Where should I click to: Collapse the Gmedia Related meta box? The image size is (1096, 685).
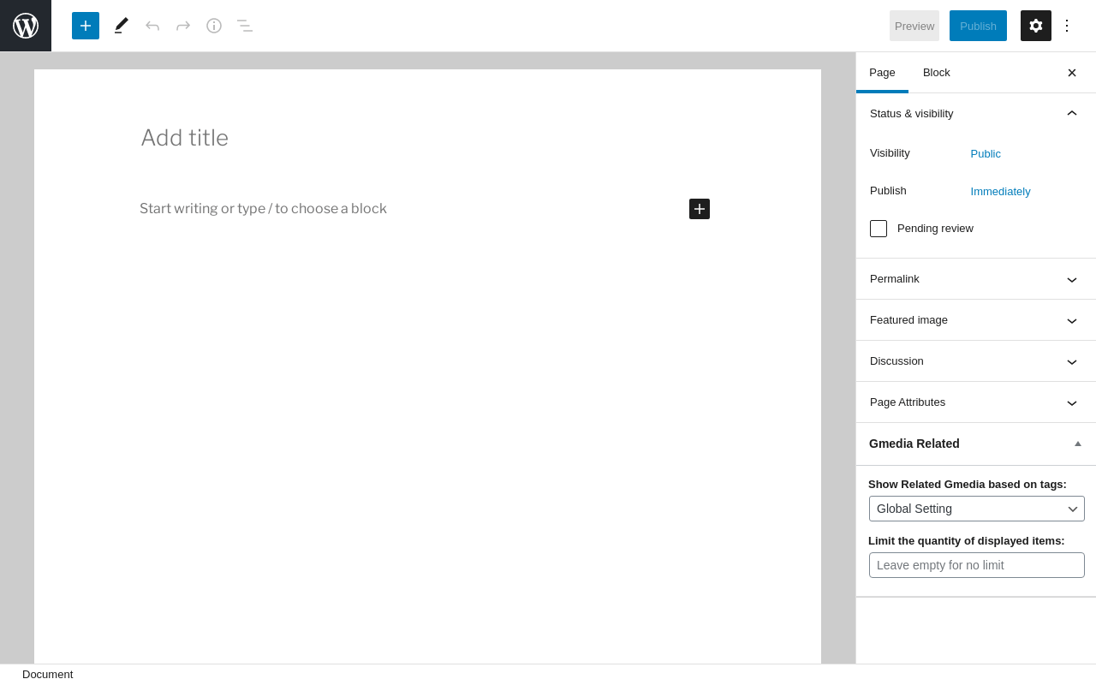1078,444
